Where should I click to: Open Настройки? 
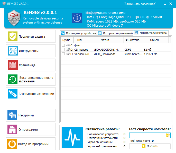coord(31,115)
